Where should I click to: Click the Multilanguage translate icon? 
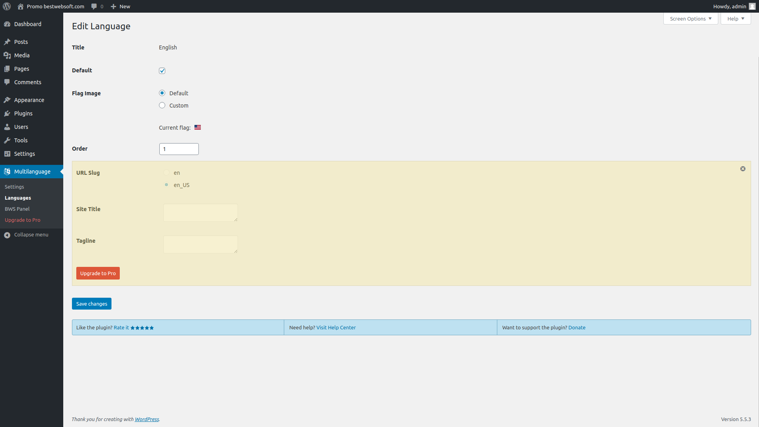coord(7,172)
